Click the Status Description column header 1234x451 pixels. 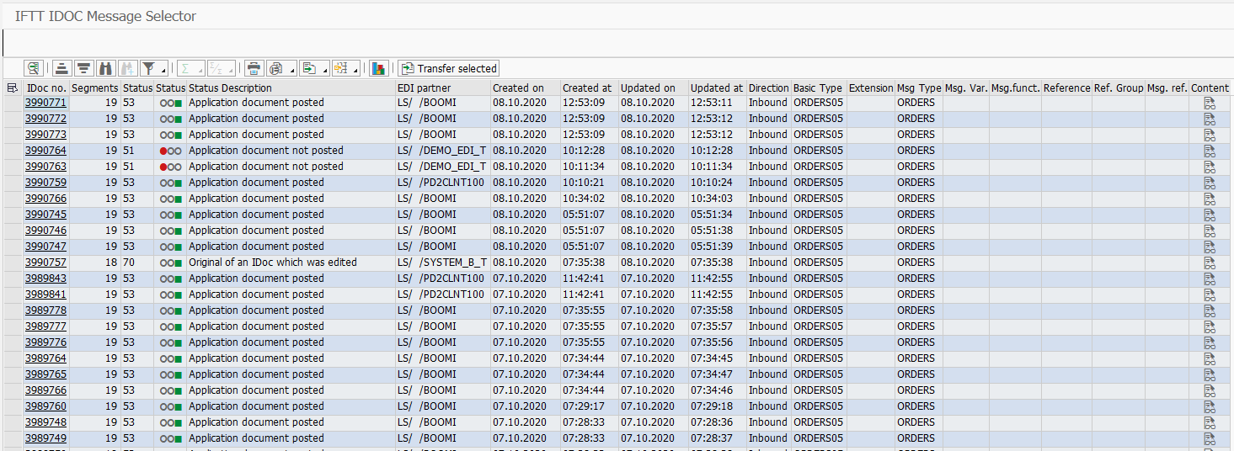point(230,88)
